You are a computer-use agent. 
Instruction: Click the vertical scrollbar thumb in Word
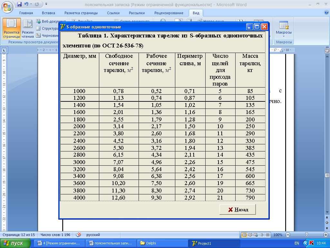click(x=327, y=175)
